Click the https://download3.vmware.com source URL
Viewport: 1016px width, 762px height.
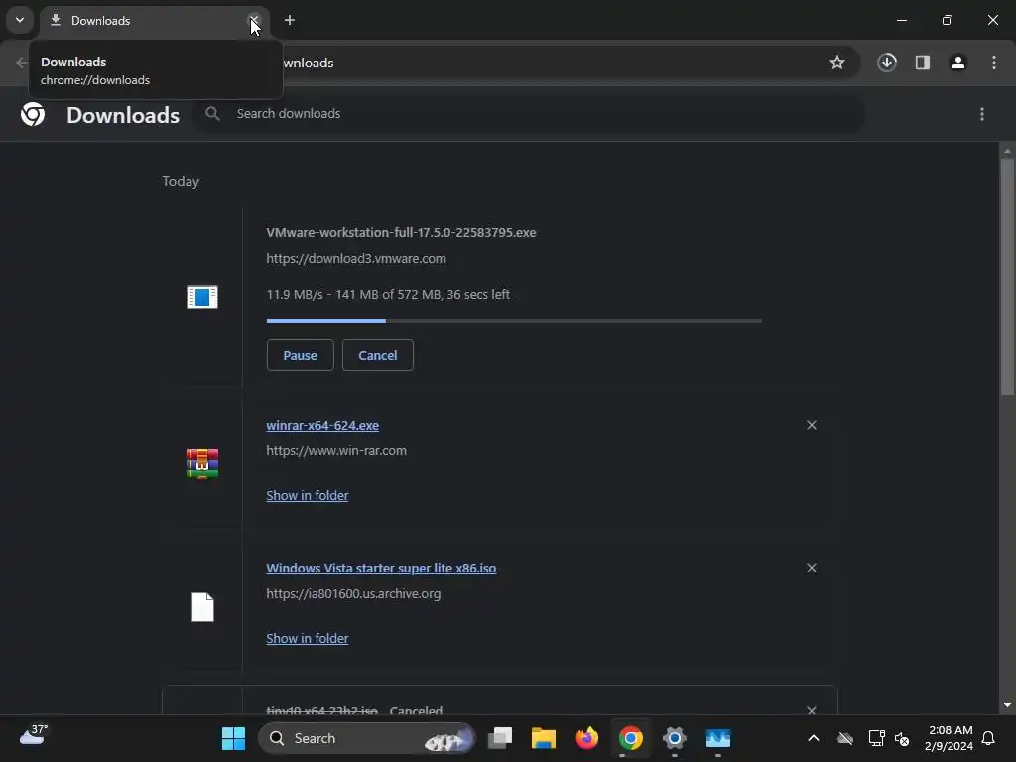pos(356,258)
